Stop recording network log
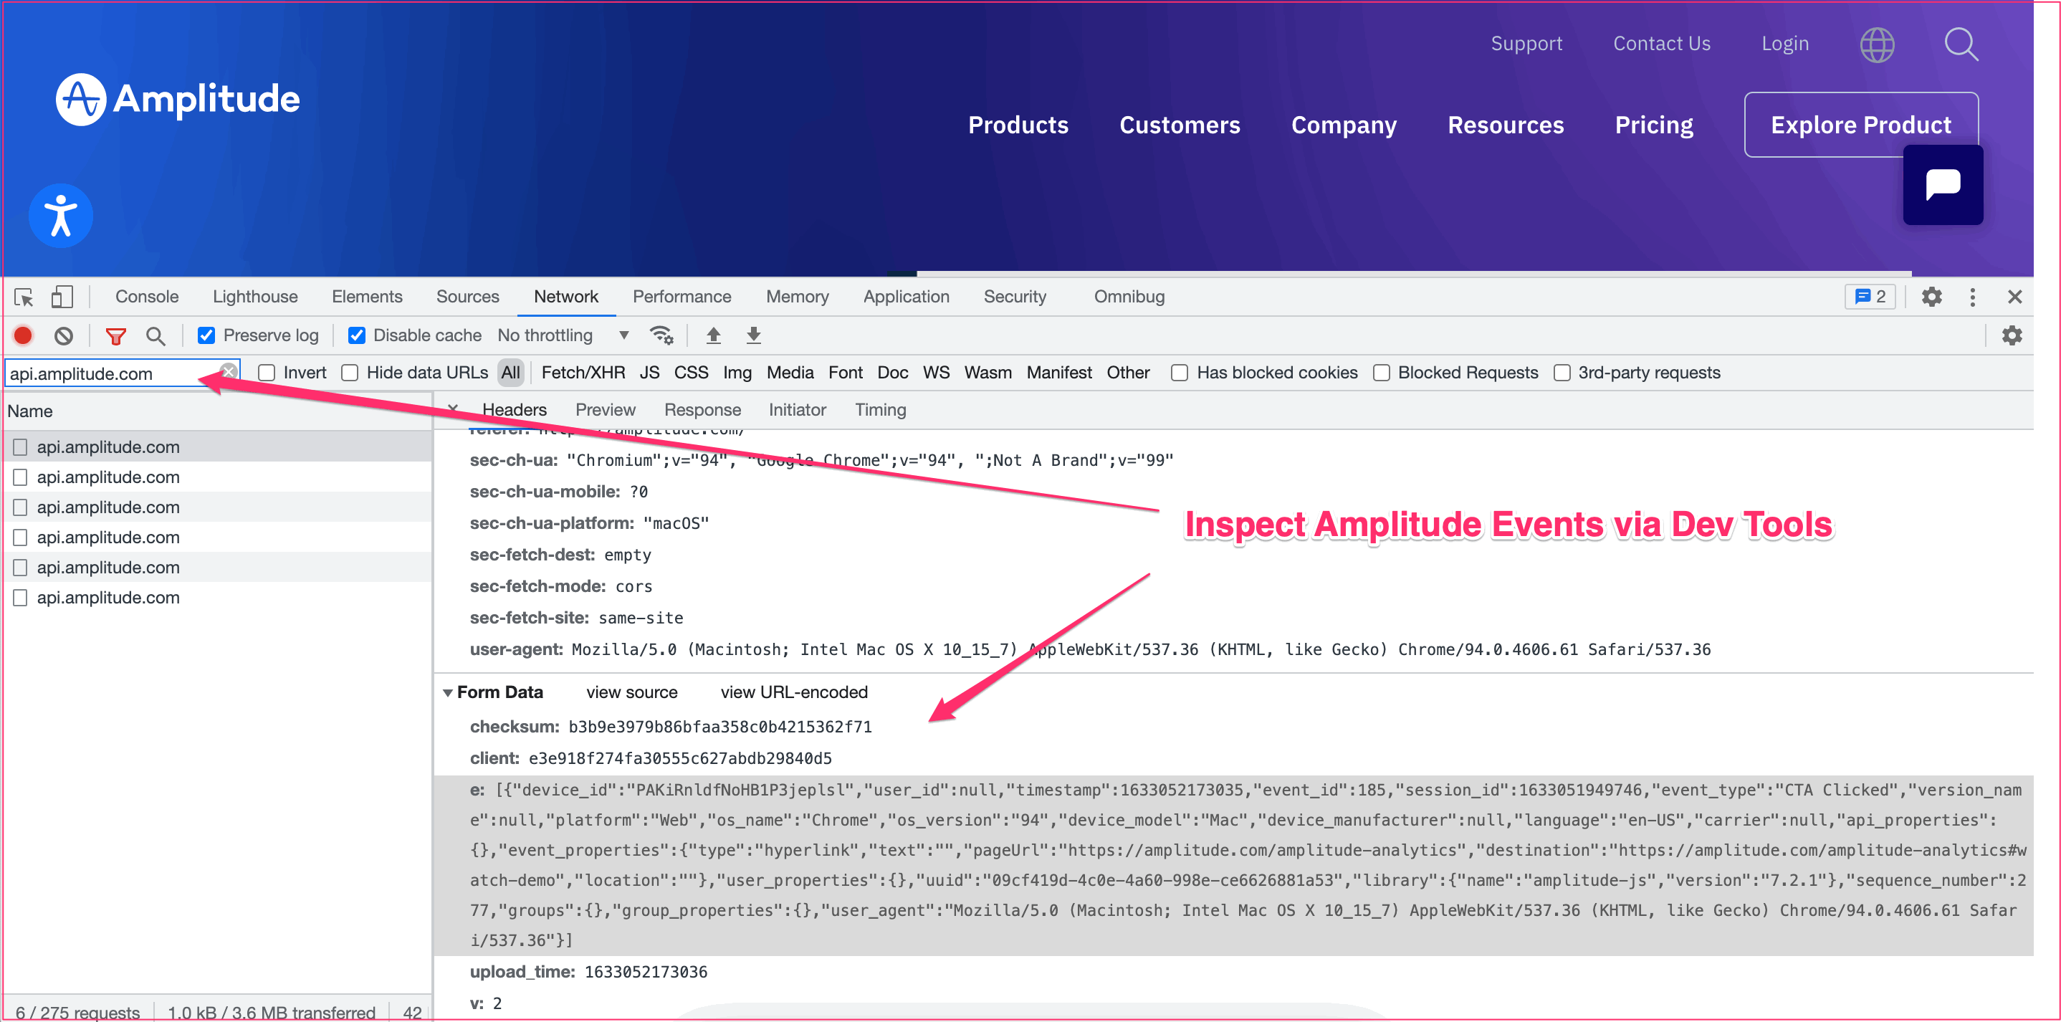 (23, 335)
